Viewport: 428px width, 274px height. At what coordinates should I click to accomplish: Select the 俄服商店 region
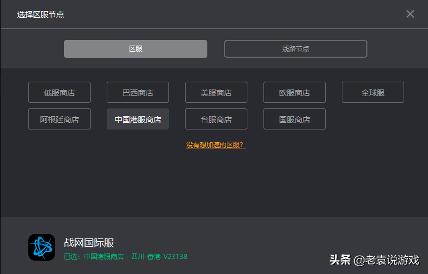(x=59, y=93)
